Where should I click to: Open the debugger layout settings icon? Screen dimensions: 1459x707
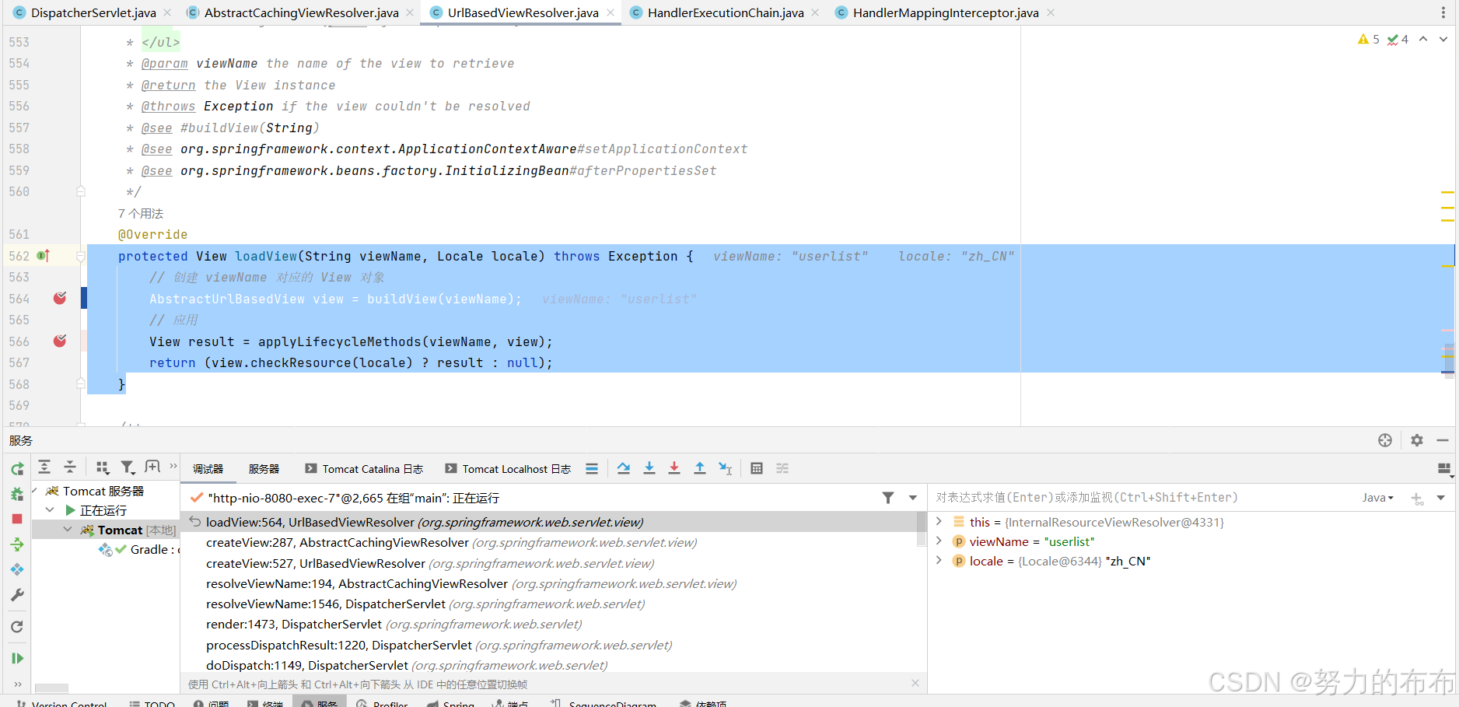1444,468
